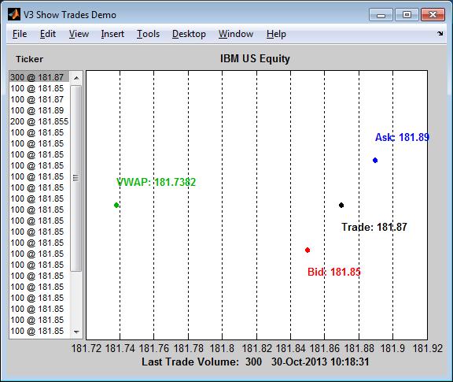Open the Insert menu

(112, 34)
